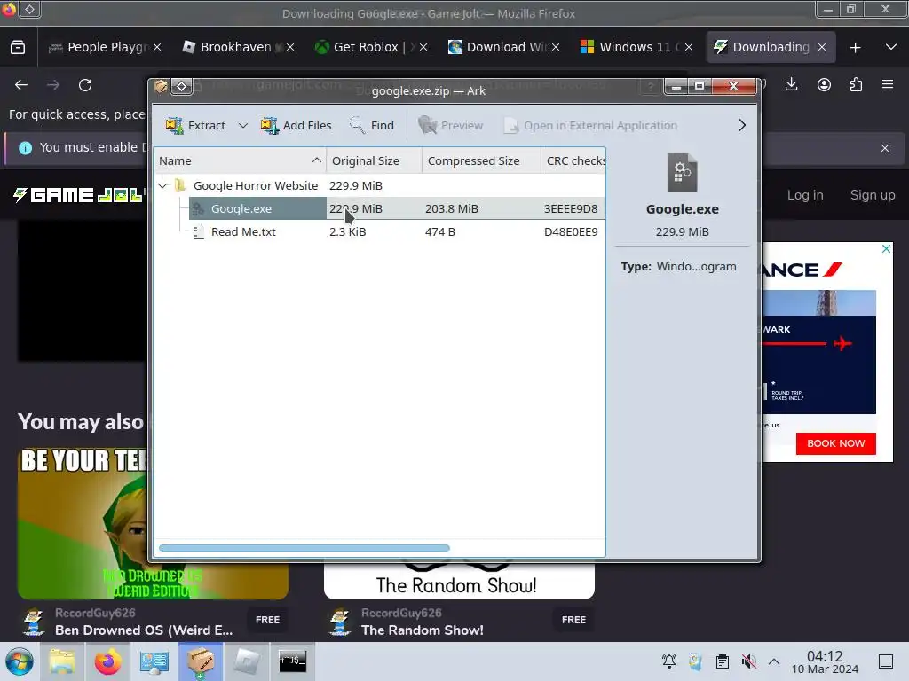Open the Firefox account icon
The height and width of the screenshot is (681, 909).
pos(824,84)
